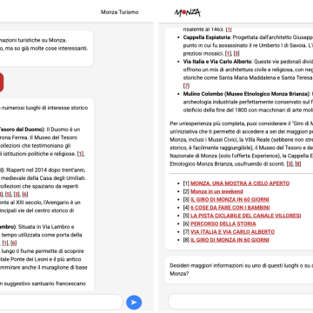
Task: Click the 'Monza Turismo' header title
Action: click(x=119, y=12)
